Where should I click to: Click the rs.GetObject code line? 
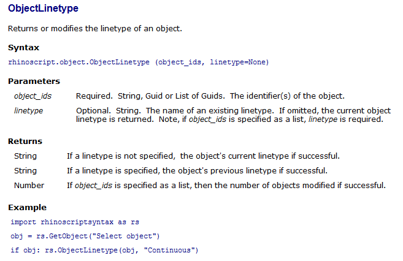point(85,236)
